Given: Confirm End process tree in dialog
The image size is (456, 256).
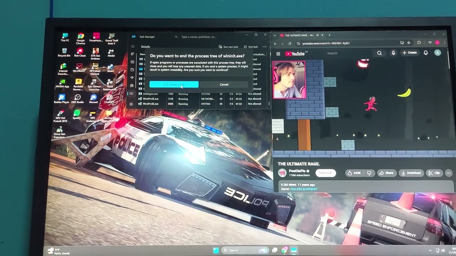Looking at the screenshot, I should [x=174, y=84].
